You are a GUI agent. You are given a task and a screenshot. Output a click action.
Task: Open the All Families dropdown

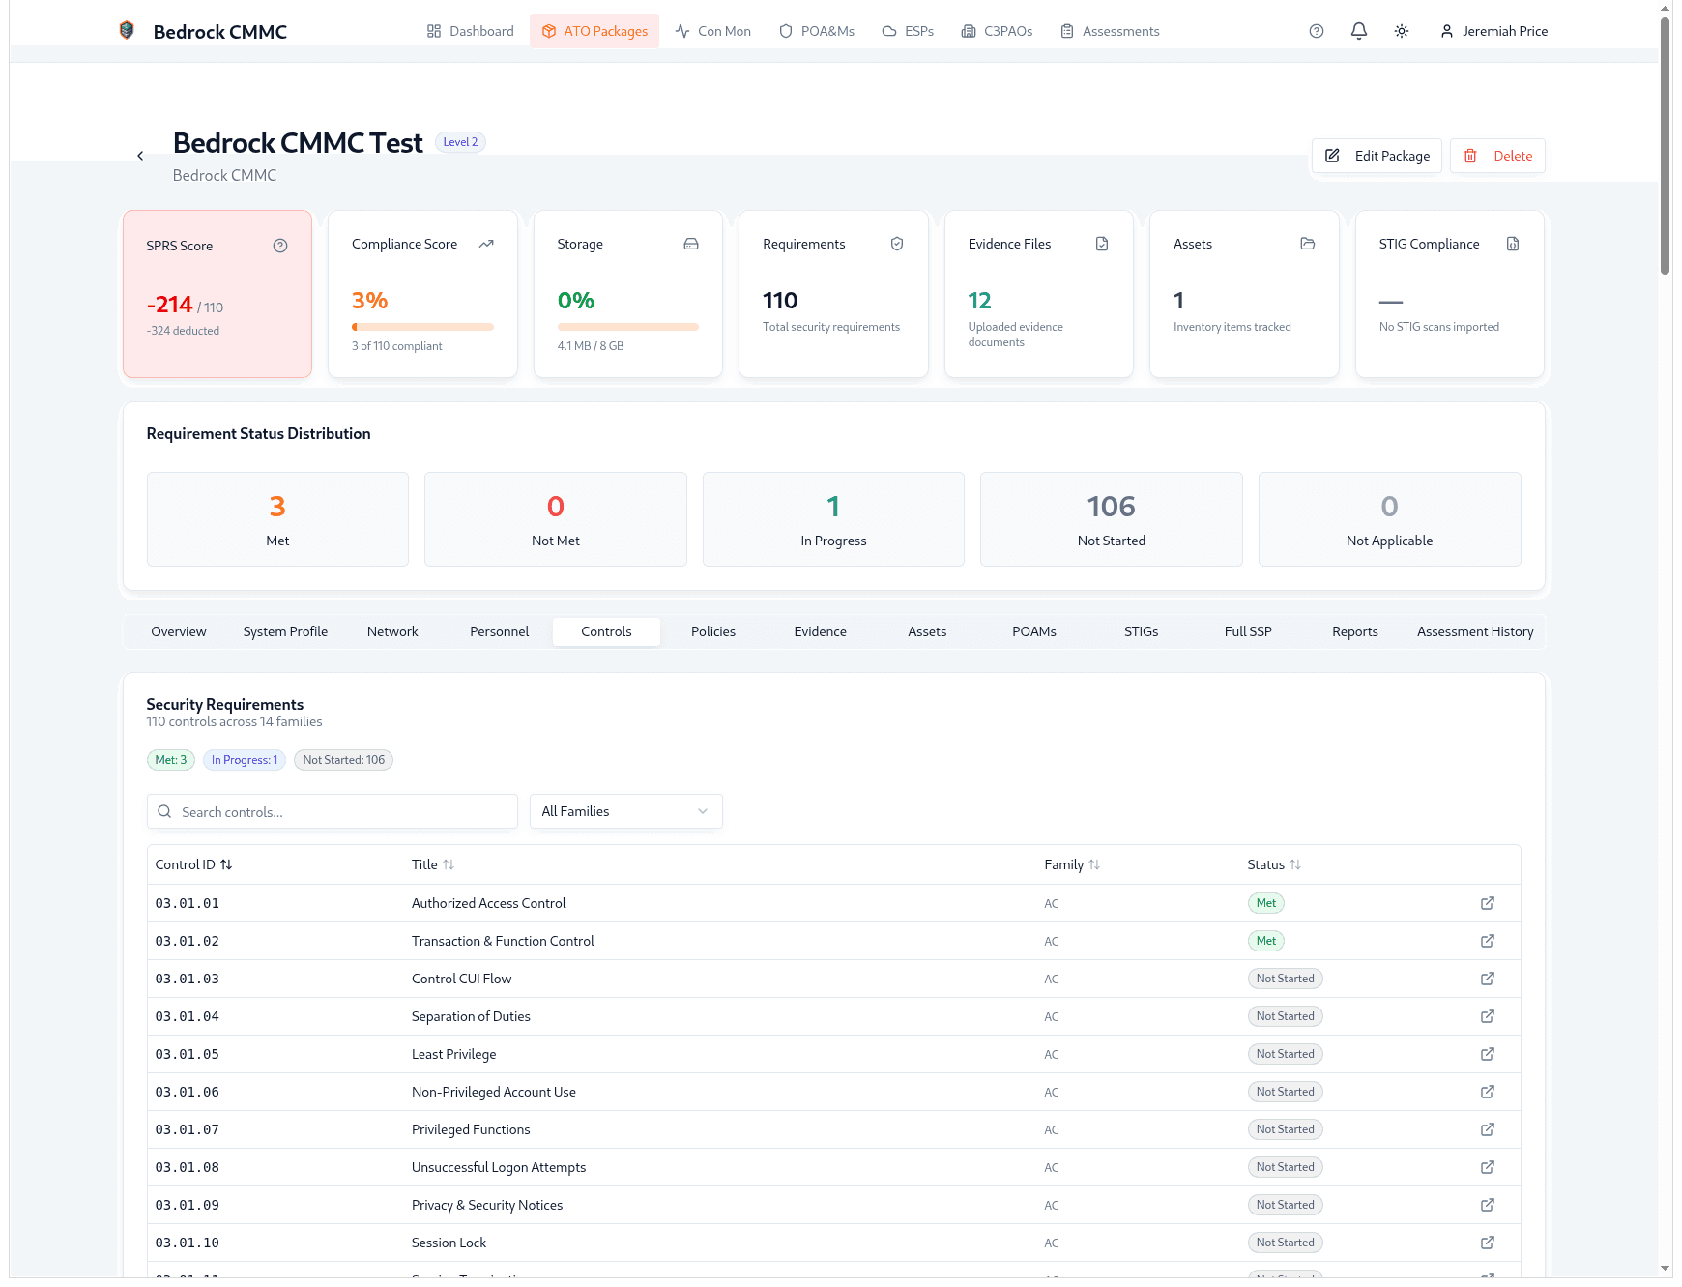[x=625, y=811]
